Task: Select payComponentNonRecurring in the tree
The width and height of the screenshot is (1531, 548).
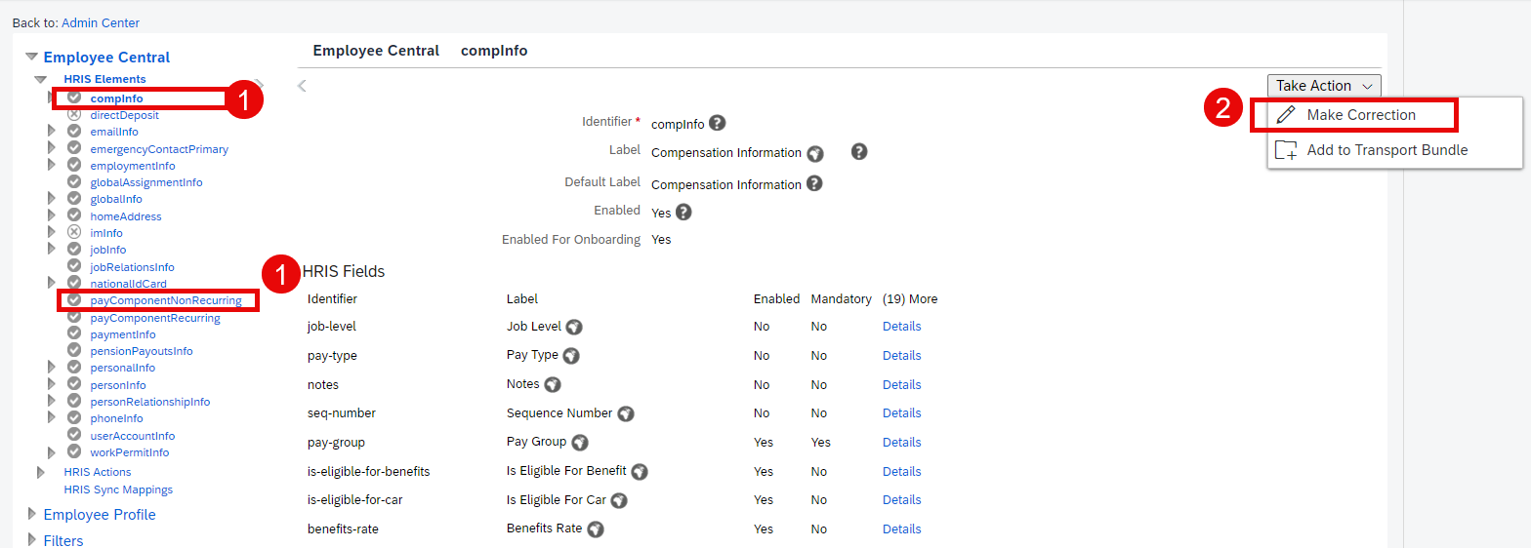Action: [x=166, y=300]
